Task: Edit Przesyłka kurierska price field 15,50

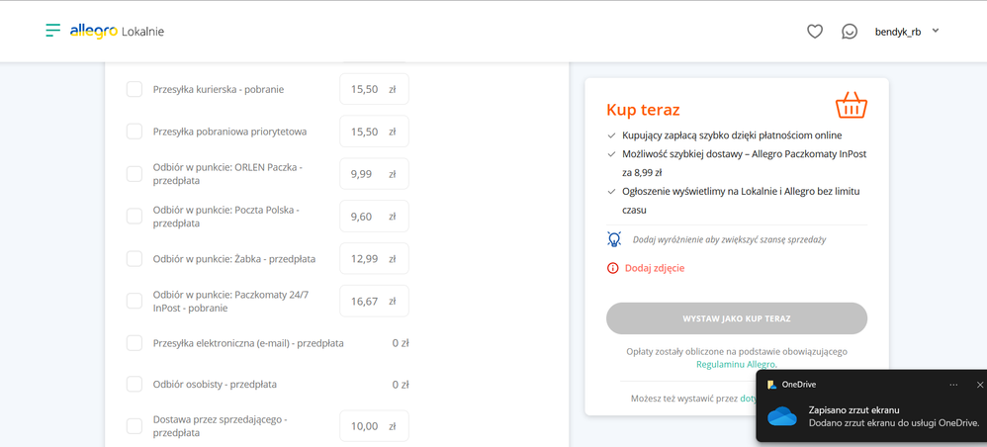Action: [374, 89]
